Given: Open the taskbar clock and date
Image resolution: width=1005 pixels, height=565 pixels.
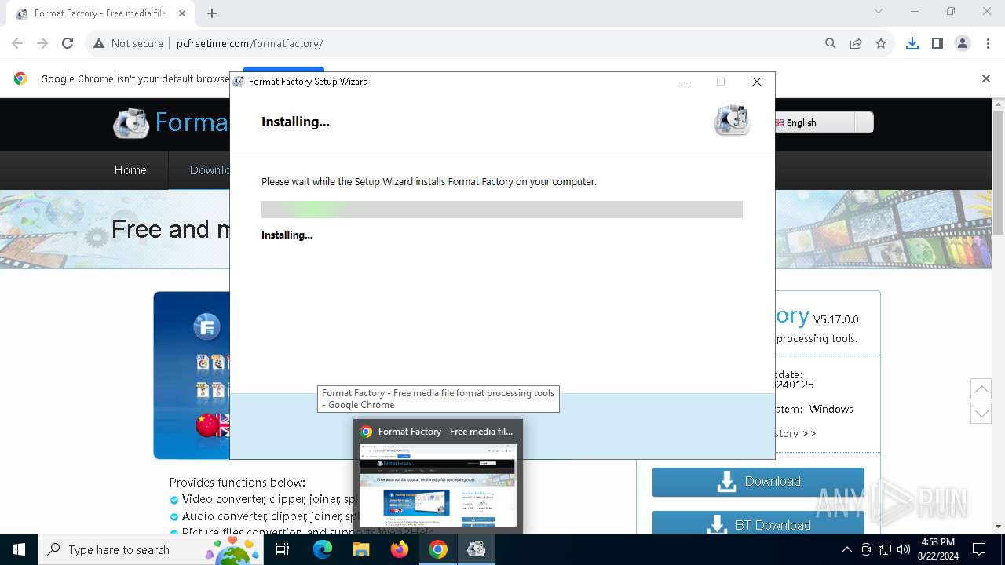Looking at the screenshot, I should click(x=937, y=549).
